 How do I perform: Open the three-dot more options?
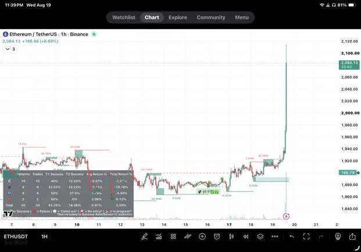pyautogui.click(x=274, y=236)
